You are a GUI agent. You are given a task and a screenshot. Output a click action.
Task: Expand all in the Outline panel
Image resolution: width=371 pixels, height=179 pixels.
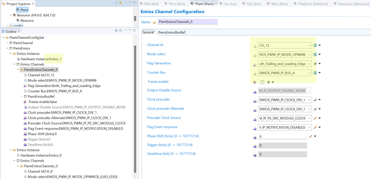coord(116,31)
